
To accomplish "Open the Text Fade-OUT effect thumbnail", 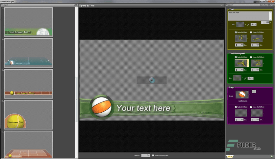I will (x=257, y=38).
